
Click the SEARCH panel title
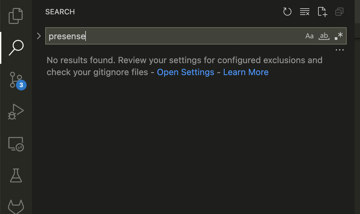coord(60,12)
